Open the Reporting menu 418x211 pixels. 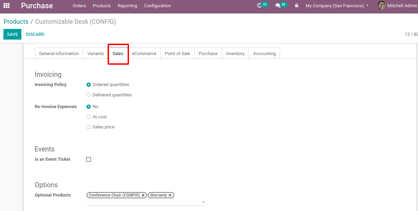(x=127, y=6)
